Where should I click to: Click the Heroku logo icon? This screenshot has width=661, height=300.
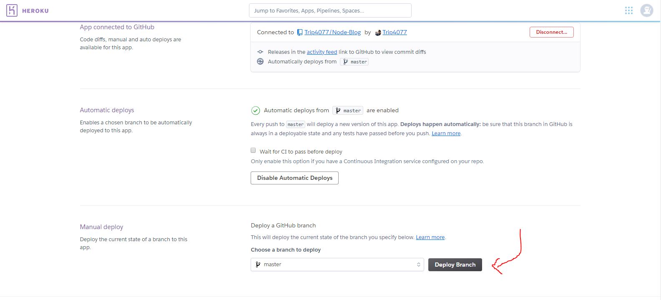[x=12, y=10]
